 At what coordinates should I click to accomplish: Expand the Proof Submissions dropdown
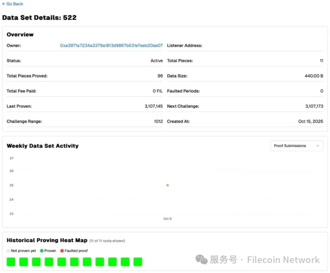[296, 146]
